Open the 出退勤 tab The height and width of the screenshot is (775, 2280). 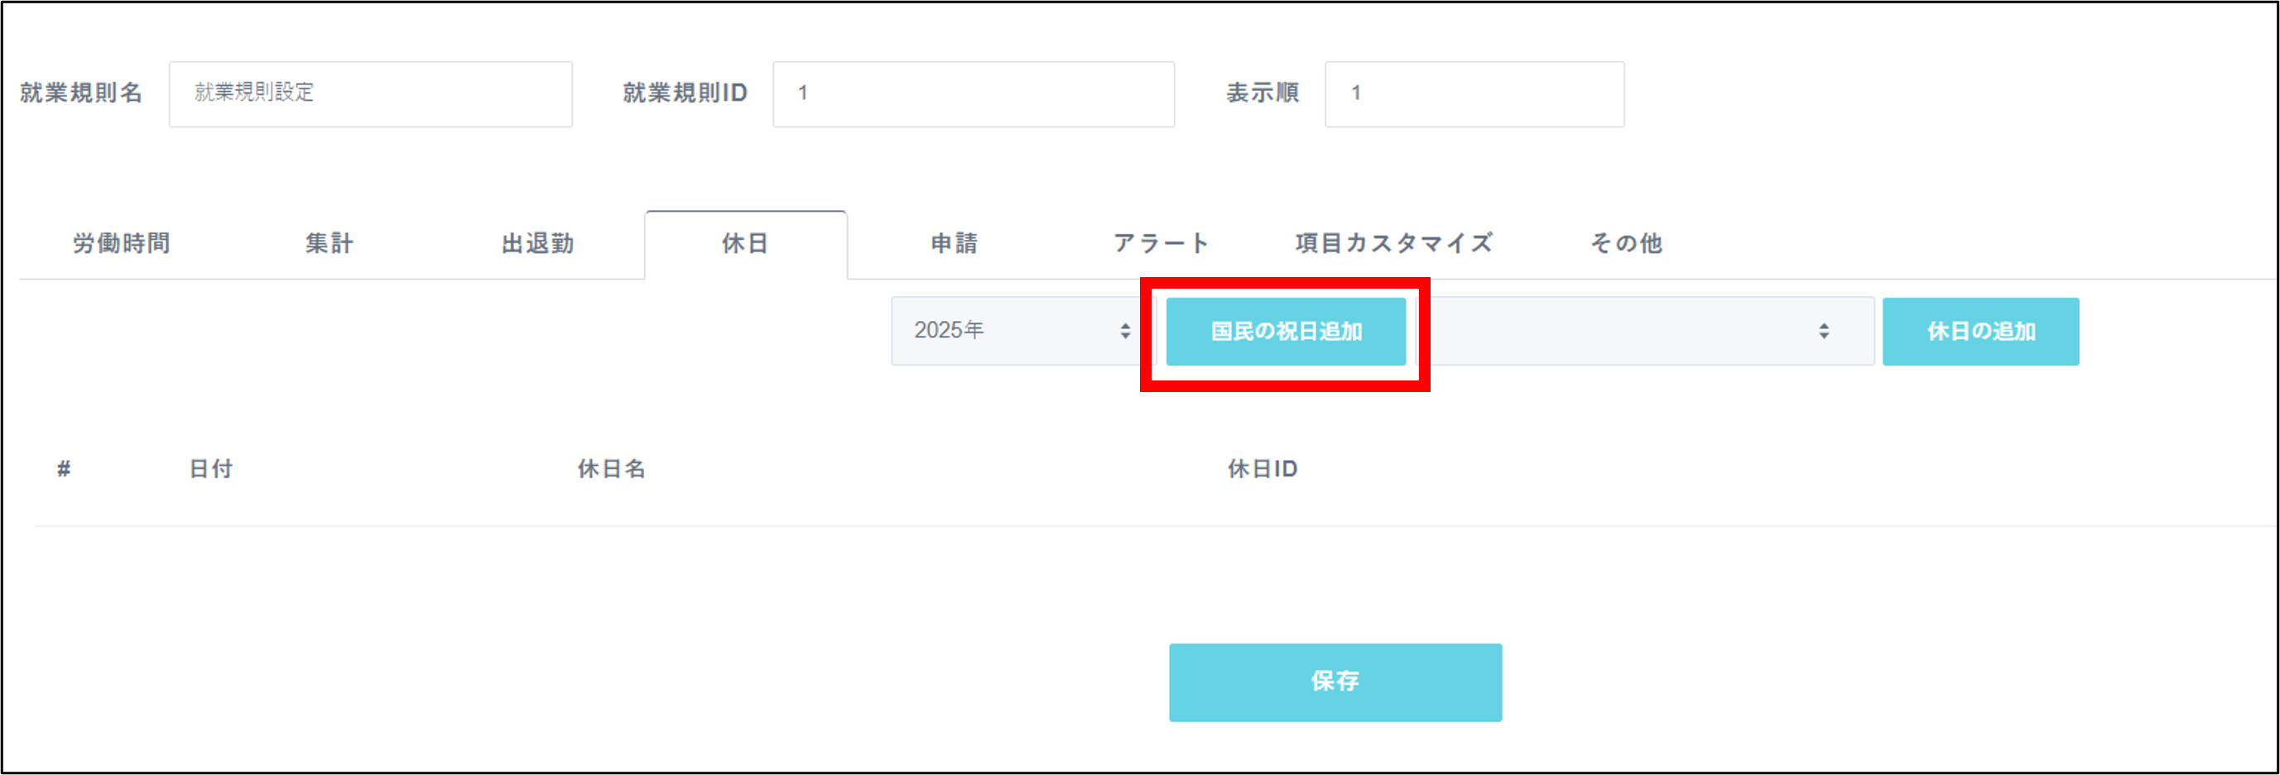coord(536,243)
